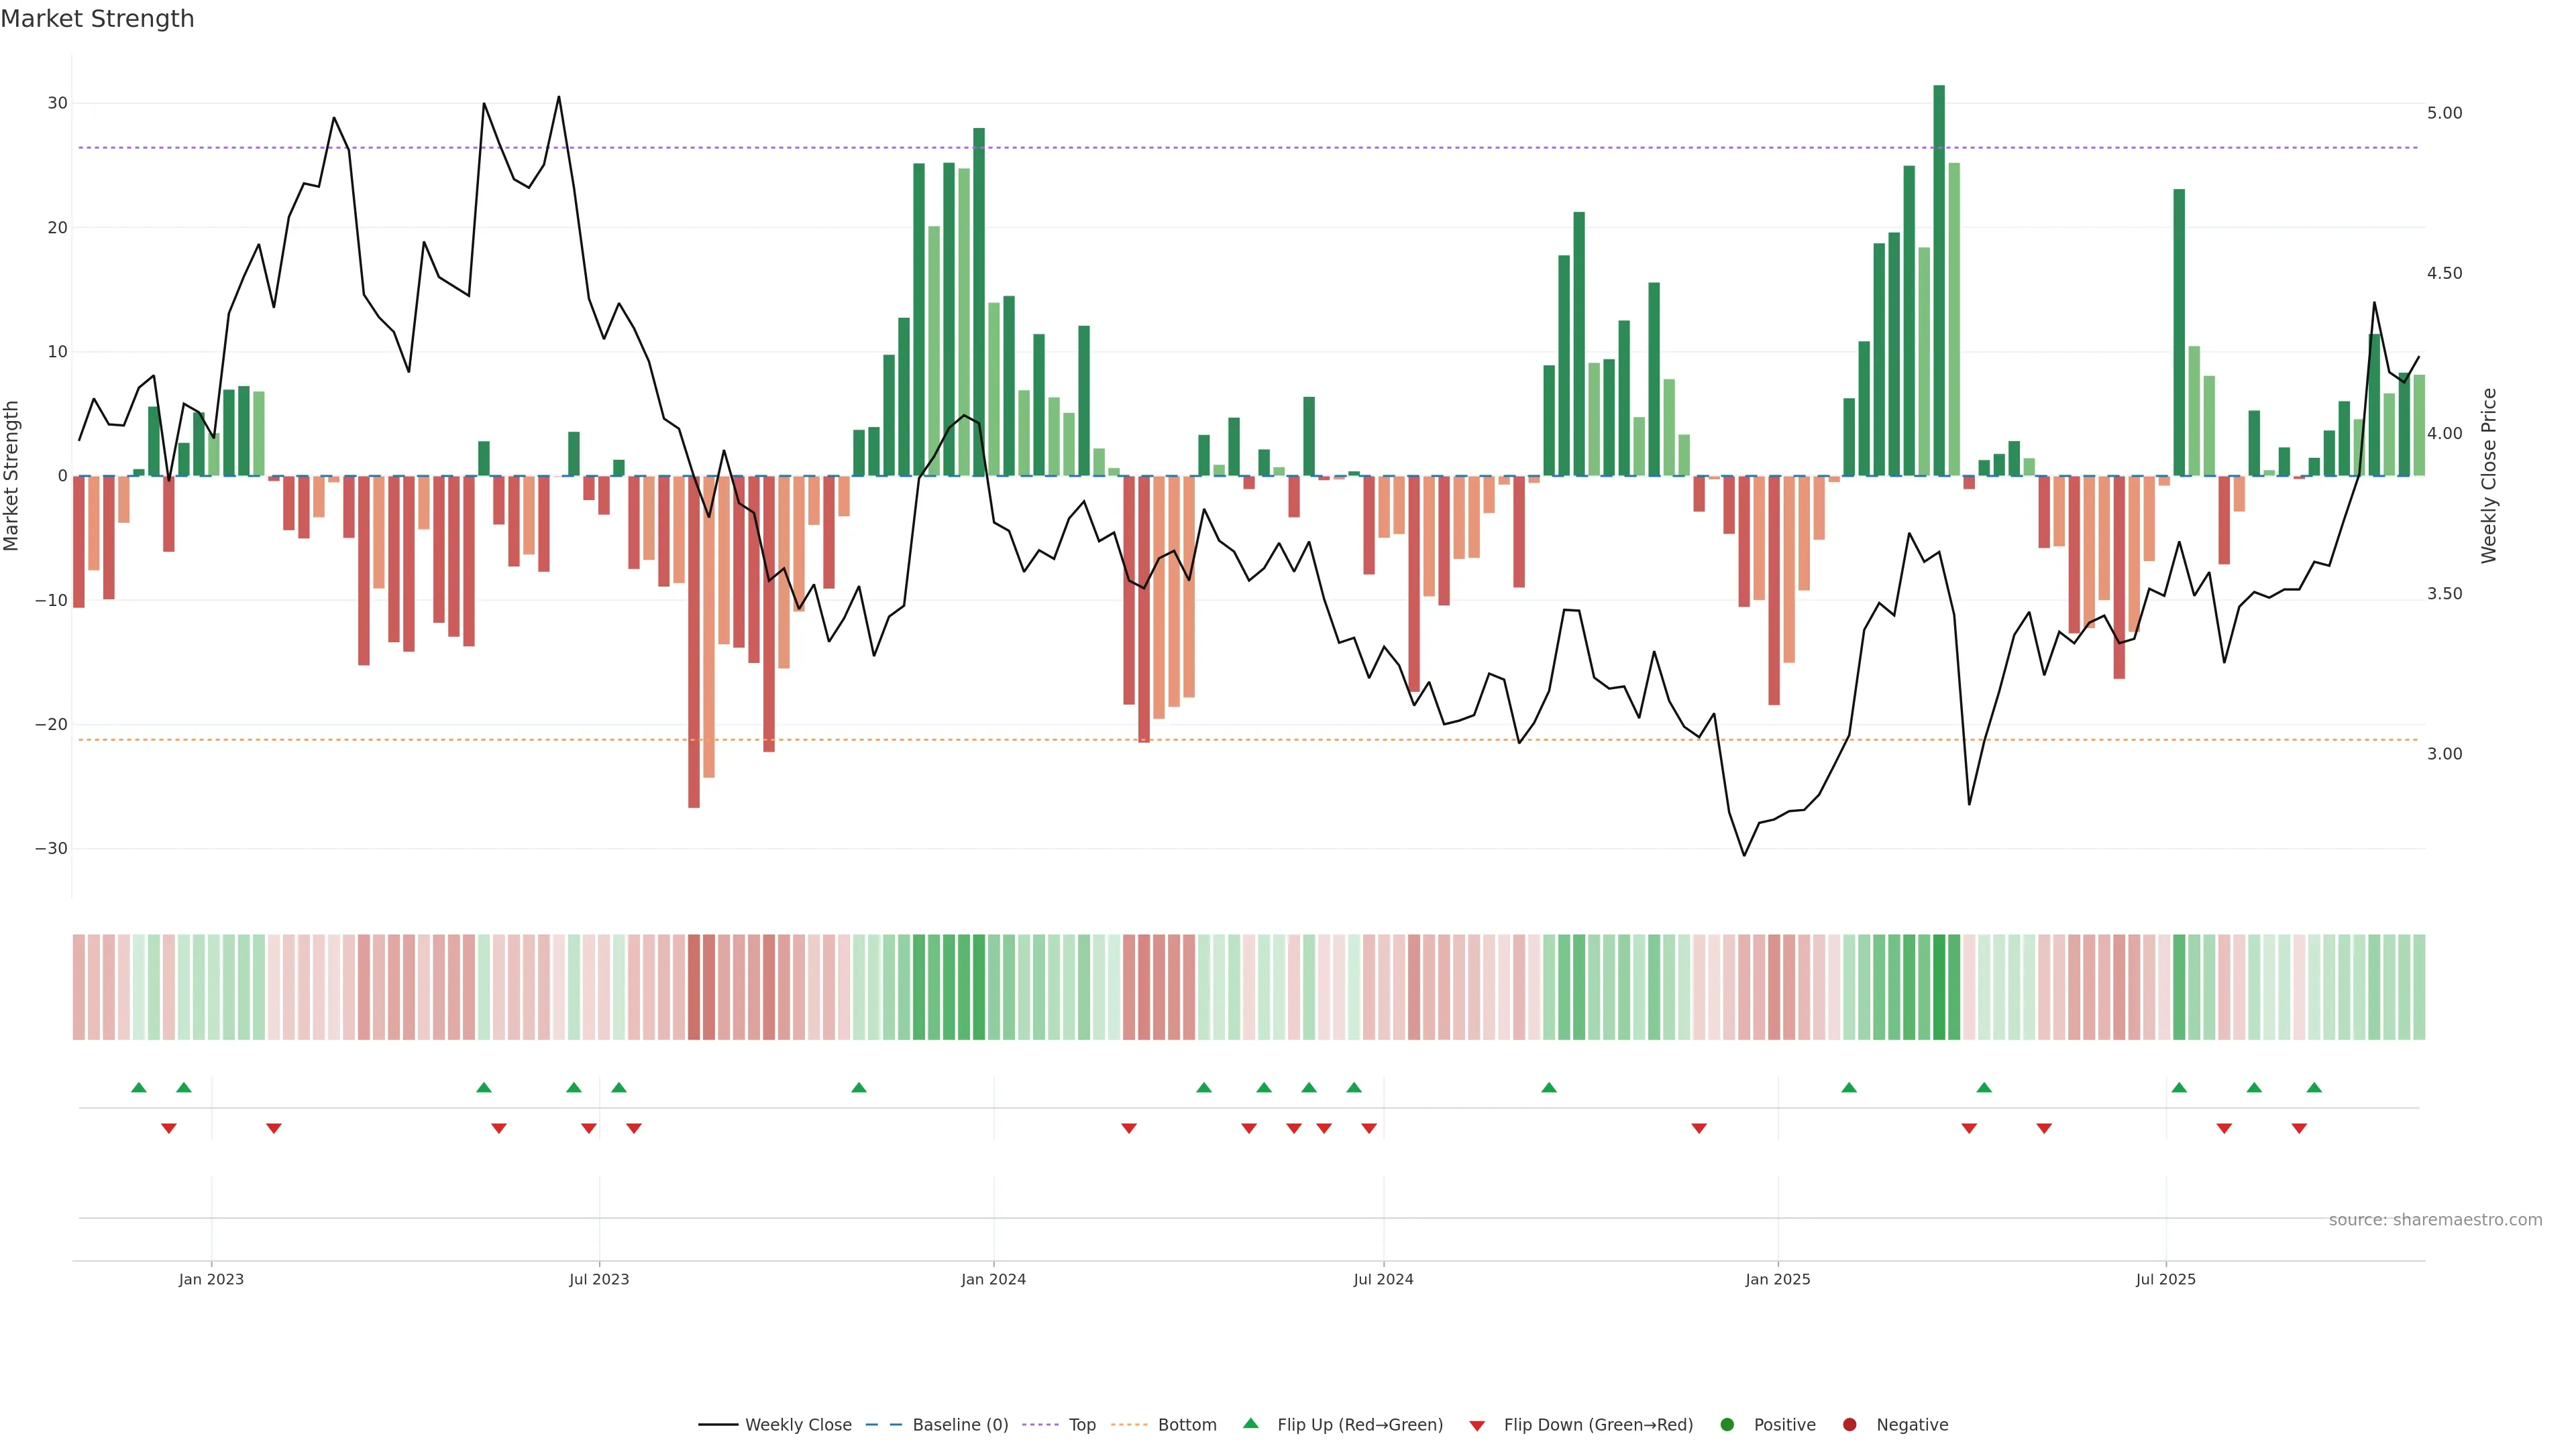Click Flip Down red triangle legend icon

tap(1477, 1426)
